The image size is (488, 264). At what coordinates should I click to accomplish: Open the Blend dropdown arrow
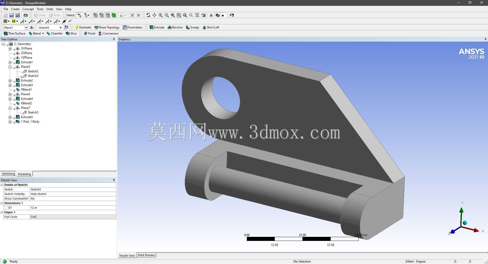point(43,34)
